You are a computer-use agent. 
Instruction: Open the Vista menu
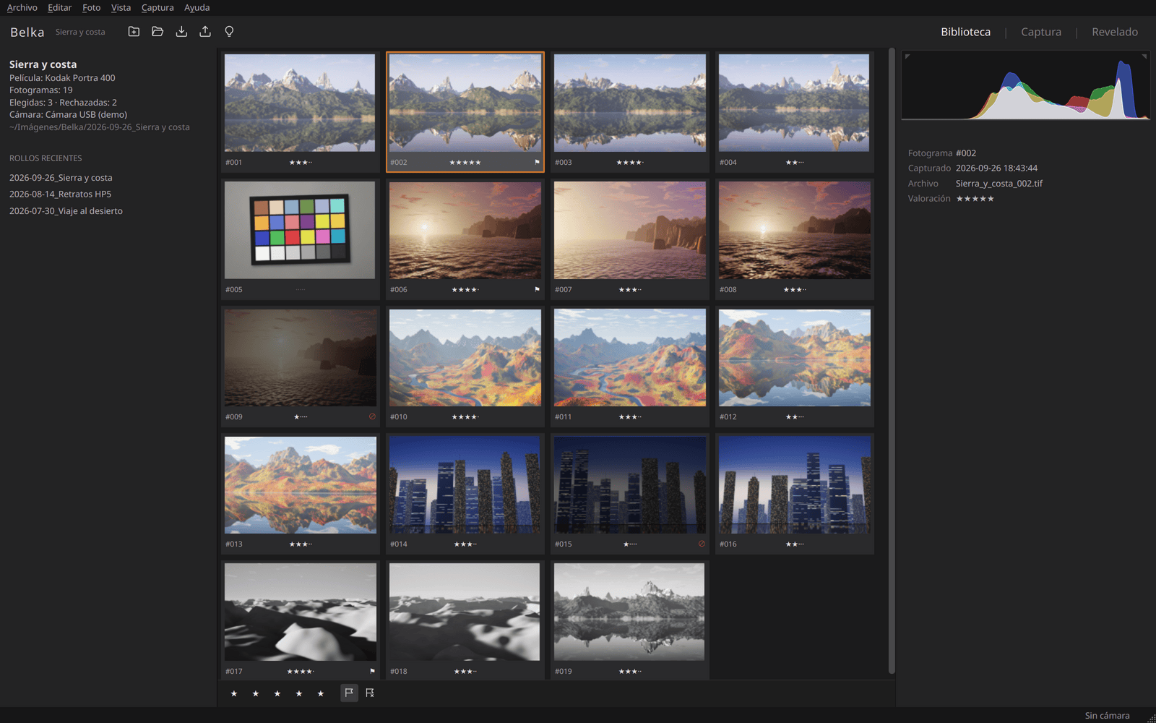121,8
